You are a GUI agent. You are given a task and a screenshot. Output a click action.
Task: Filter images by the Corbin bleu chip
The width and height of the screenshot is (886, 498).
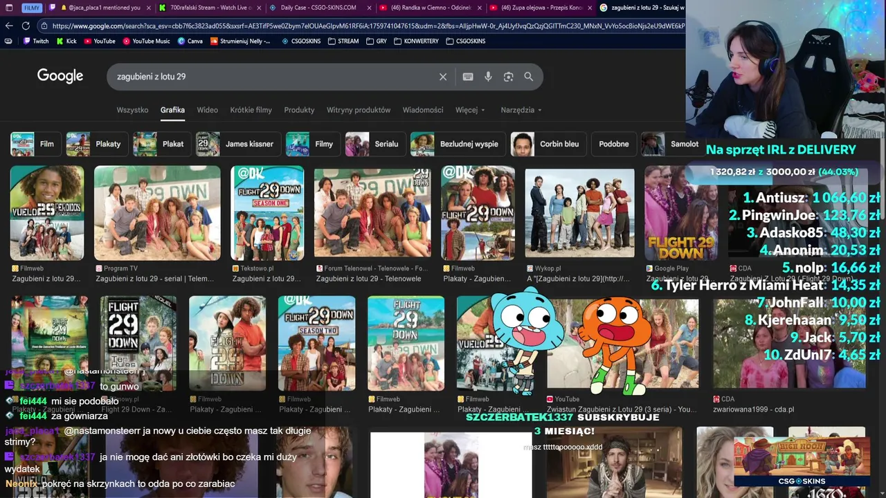(x=548, y=144)
